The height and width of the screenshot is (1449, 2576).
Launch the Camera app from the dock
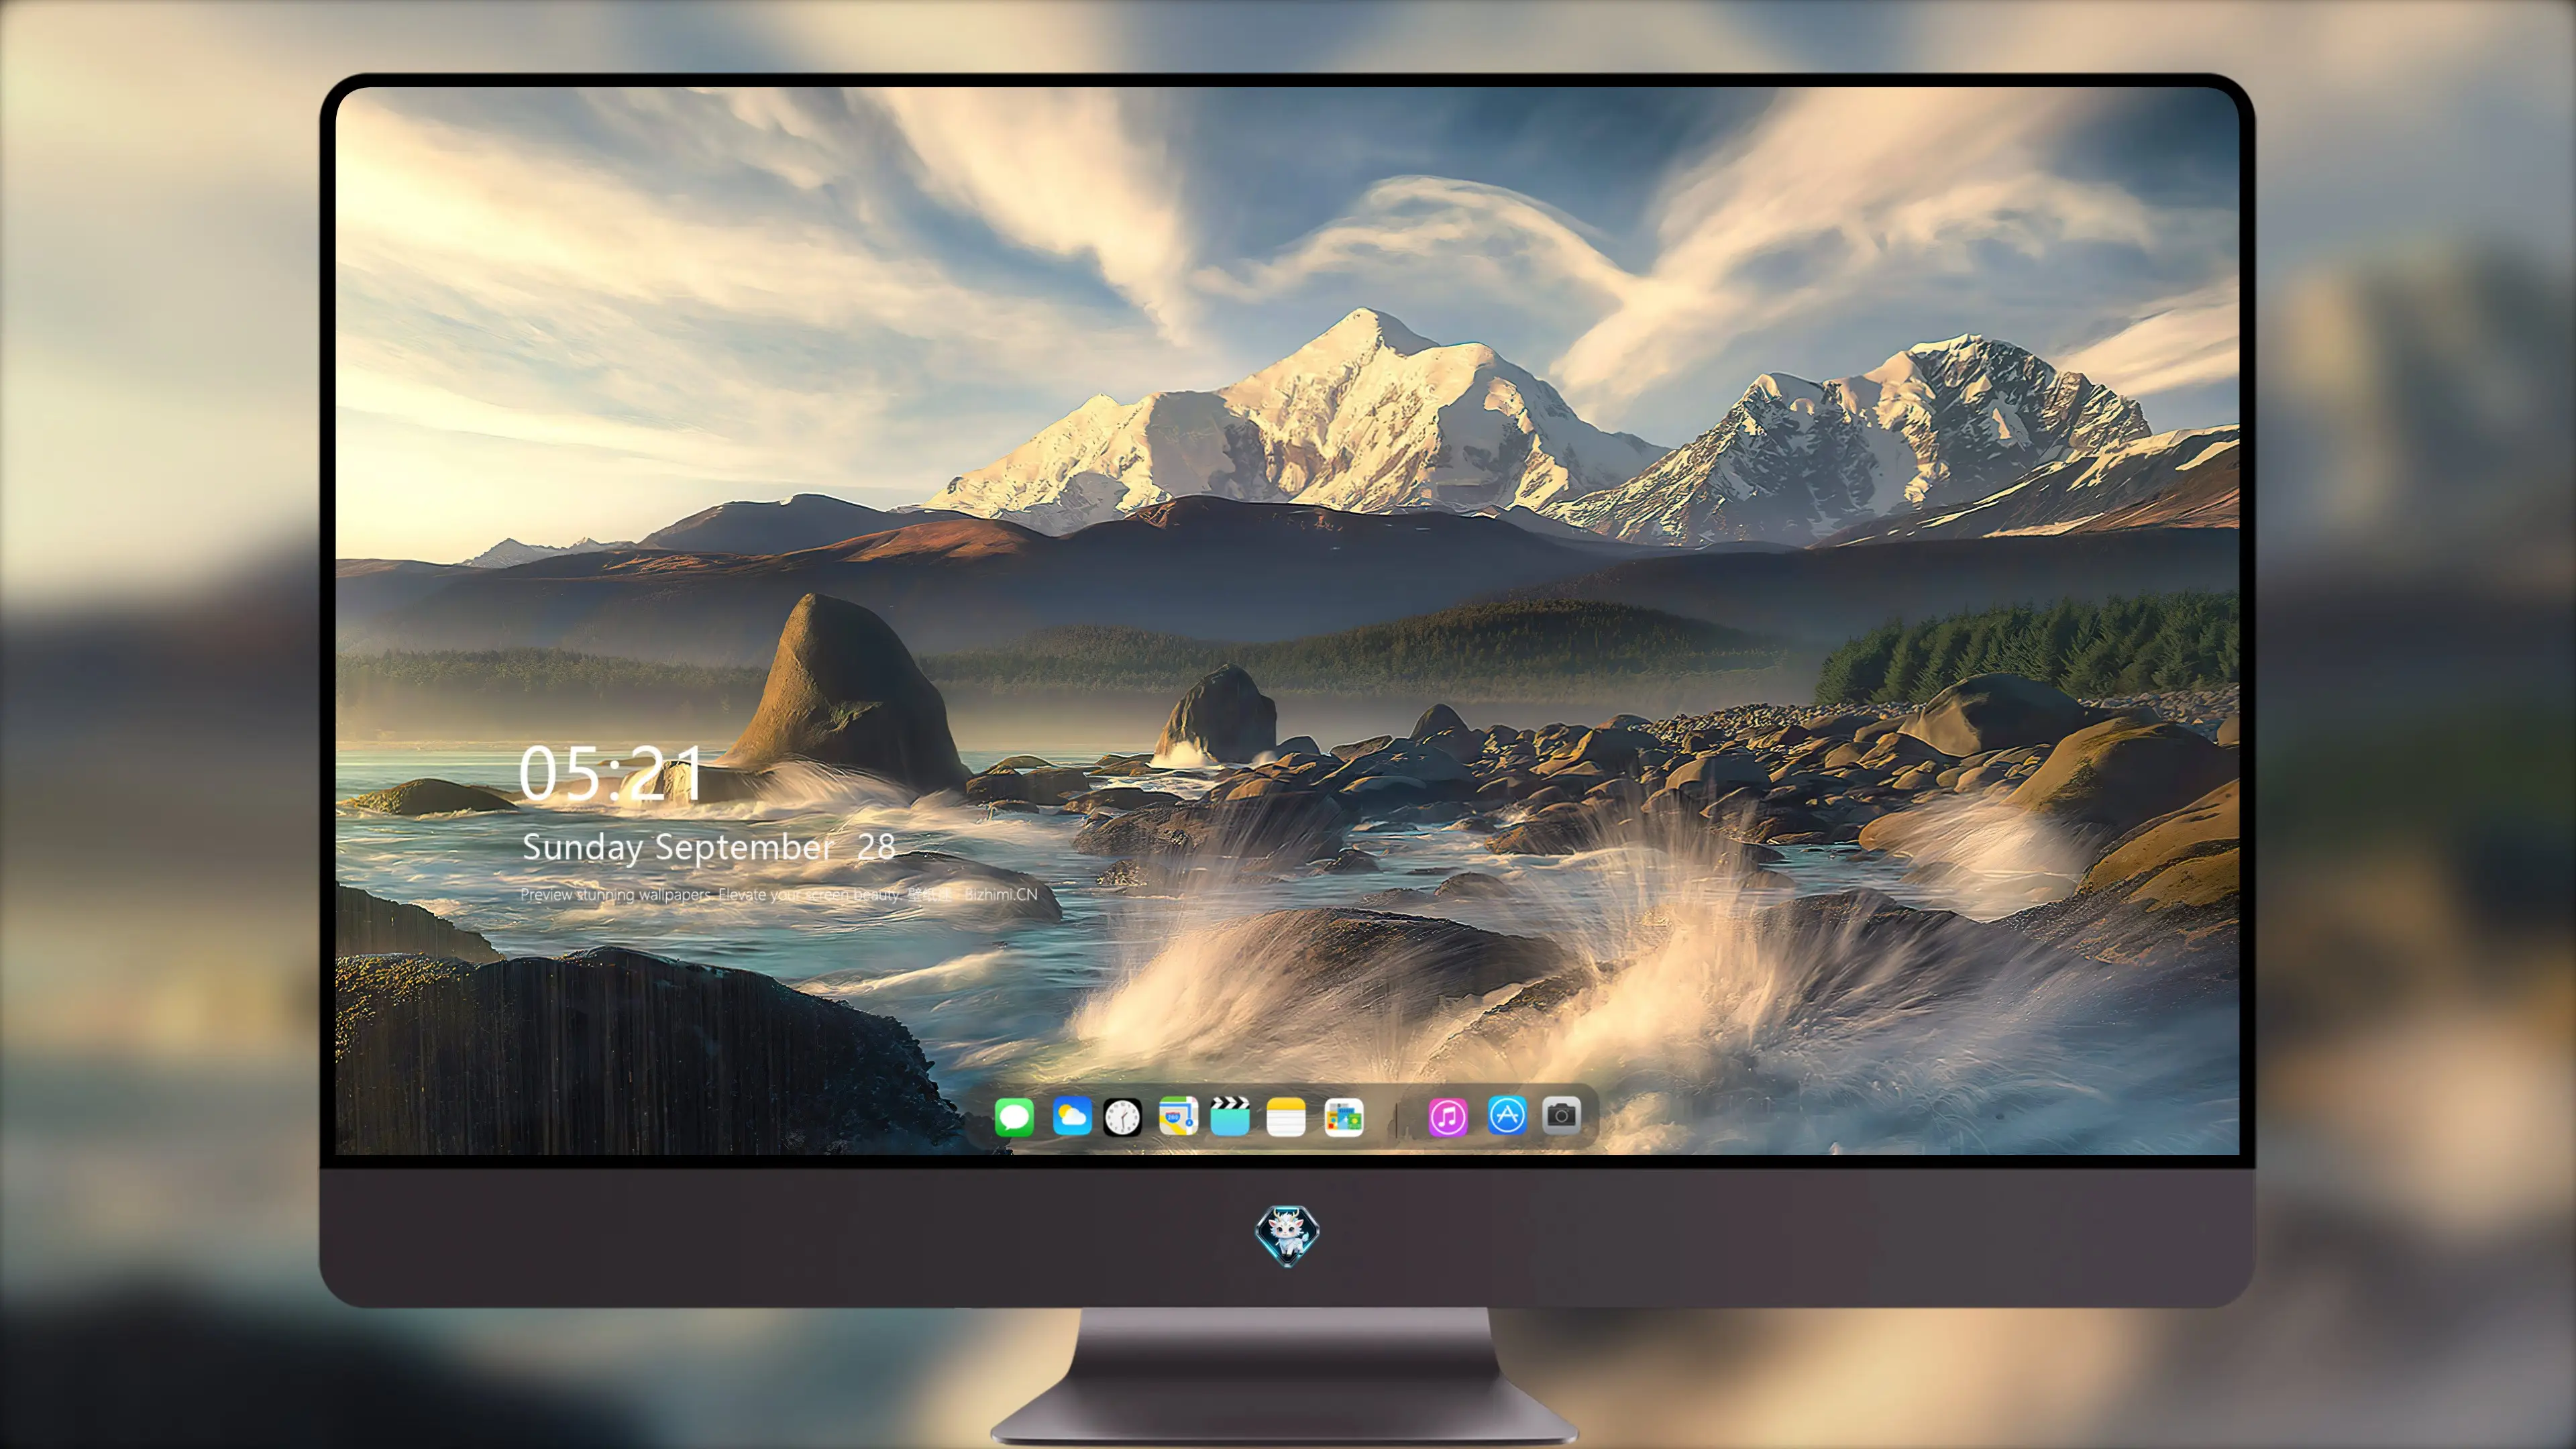point(1561,1114)
